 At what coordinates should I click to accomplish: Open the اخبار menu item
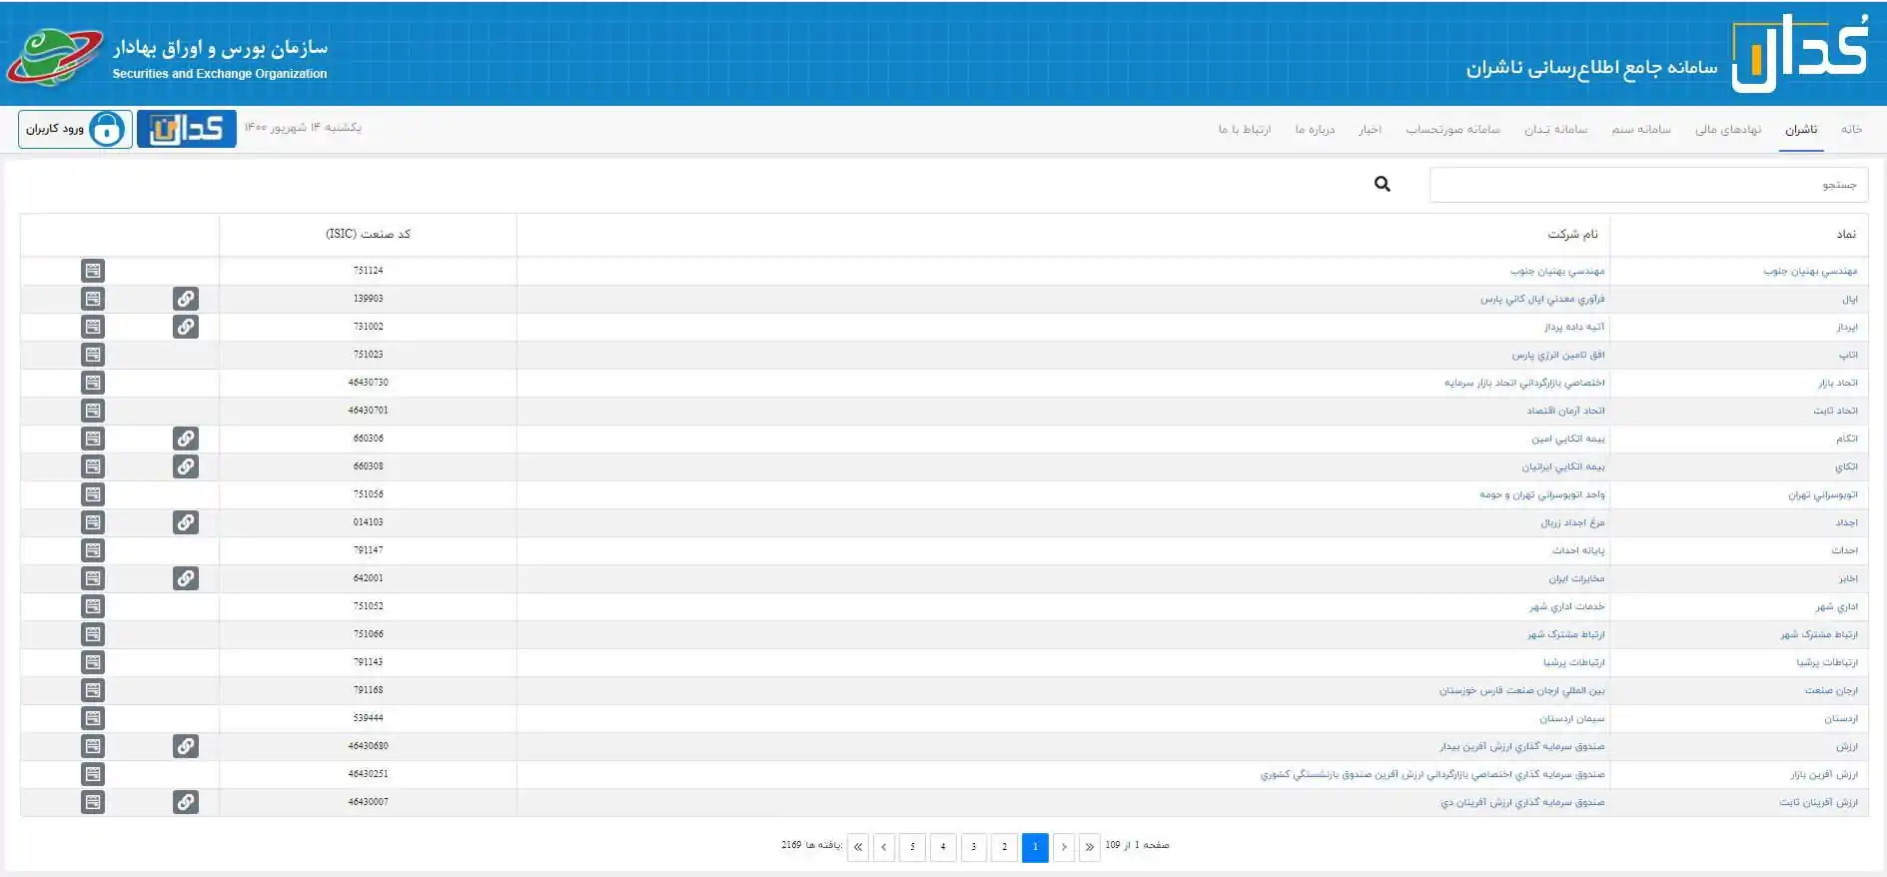(x=1370, y=130)
